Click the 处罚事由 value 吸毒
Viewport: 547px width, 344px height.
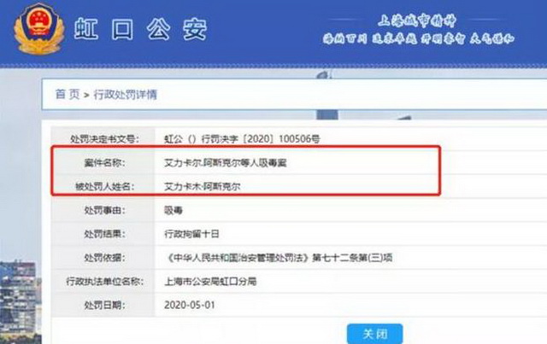174,210
